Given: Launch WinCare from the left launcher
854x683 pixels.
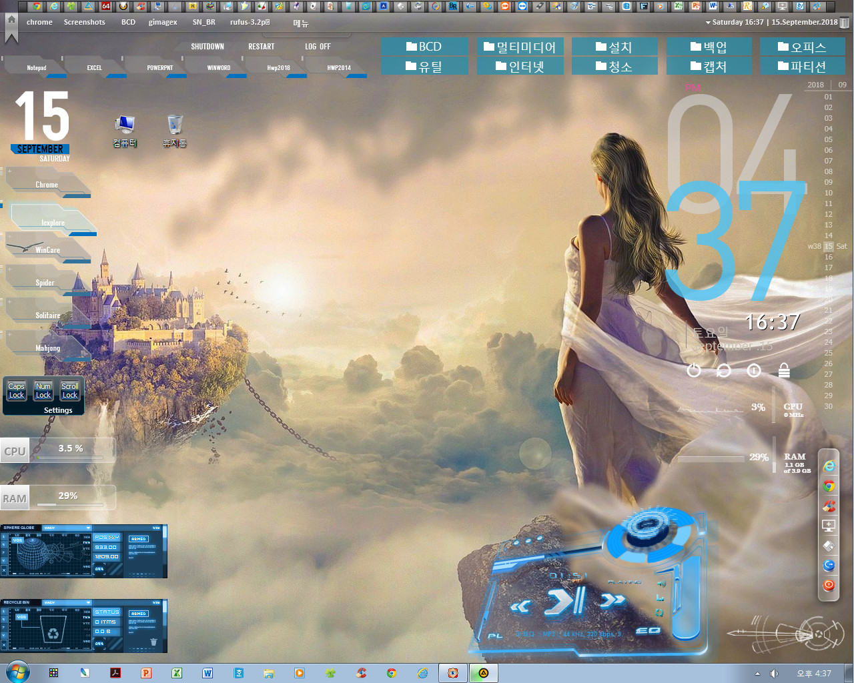Looking at the screenshot, I should coord(47,249).
